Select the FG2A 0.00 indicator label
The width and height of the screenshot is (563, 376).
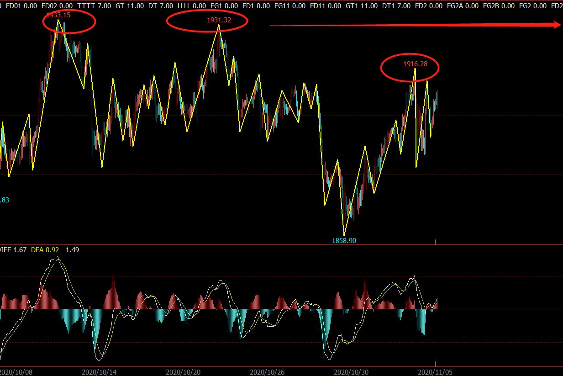pyautogui.click(x=463, y=6)
